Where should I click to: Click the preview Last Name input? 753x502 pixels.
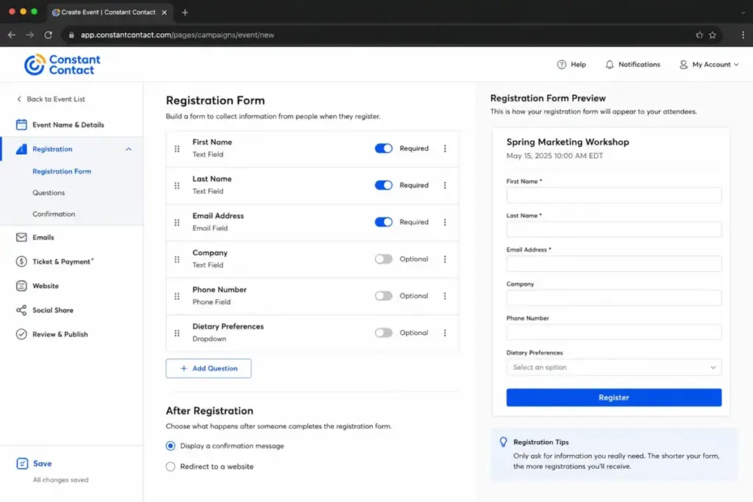click(614, 229)
